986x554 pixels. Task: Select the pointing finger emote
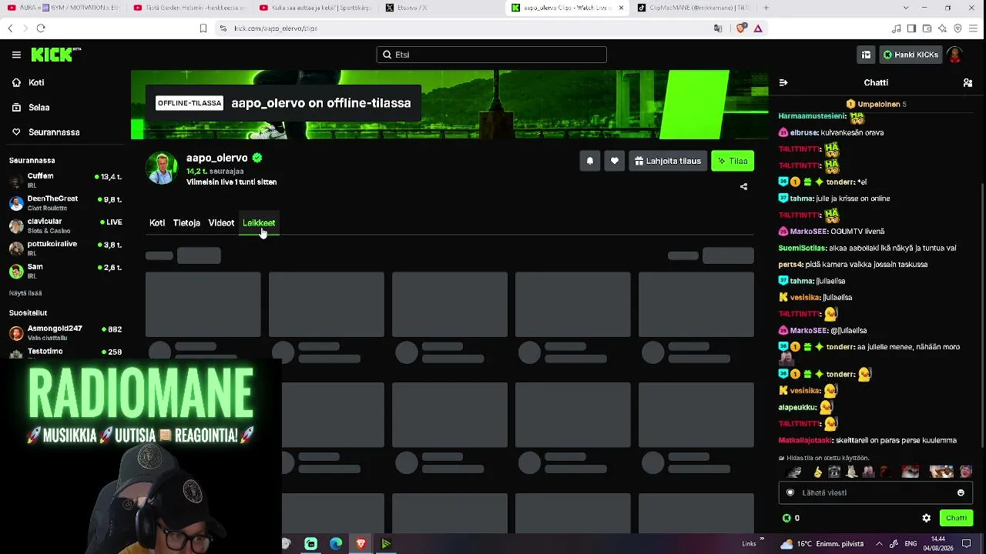(x=818, y=472)
